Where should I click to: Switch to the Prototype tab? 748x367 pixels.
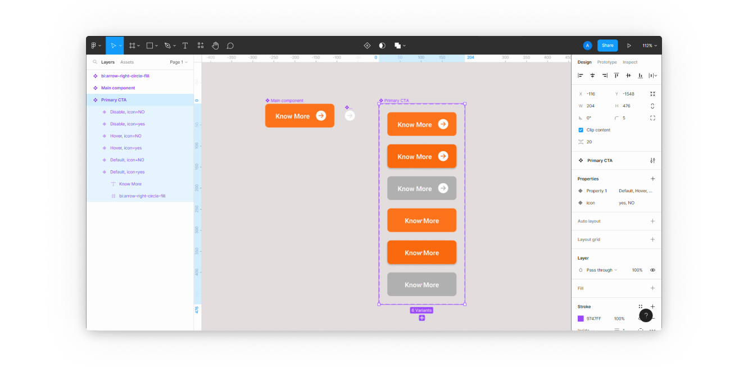coord(607,62)
